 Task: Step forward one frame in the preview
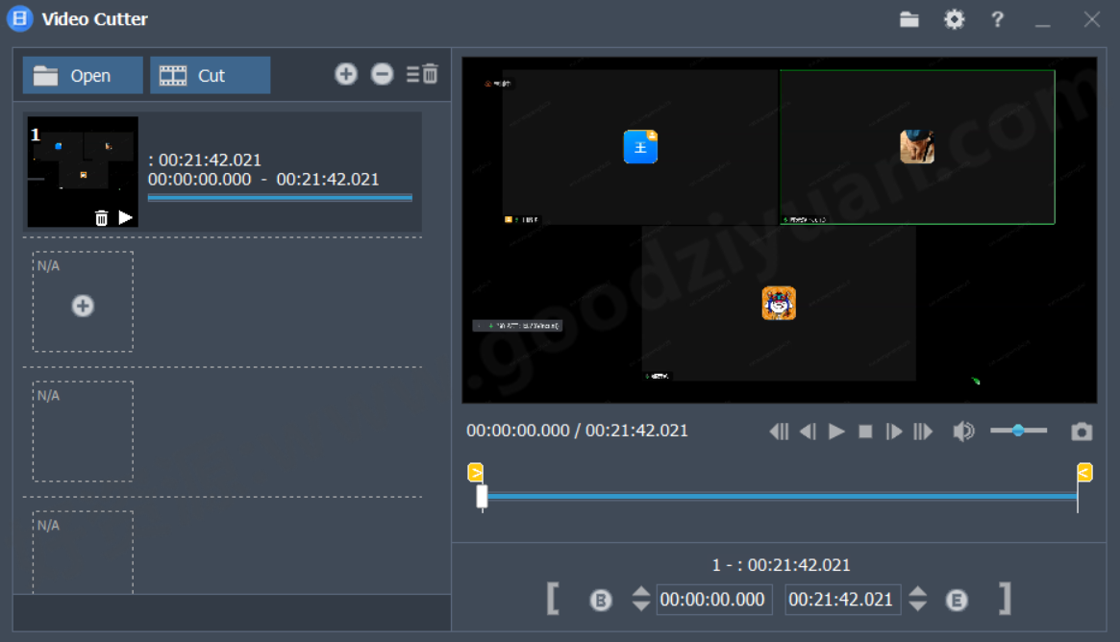pos(893,431)
